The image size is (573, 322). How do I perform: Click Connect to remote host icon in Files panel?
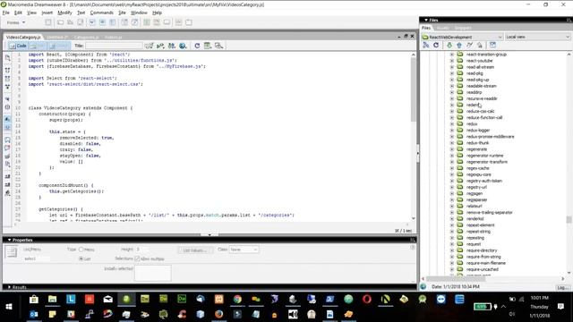tap(426, 45)
